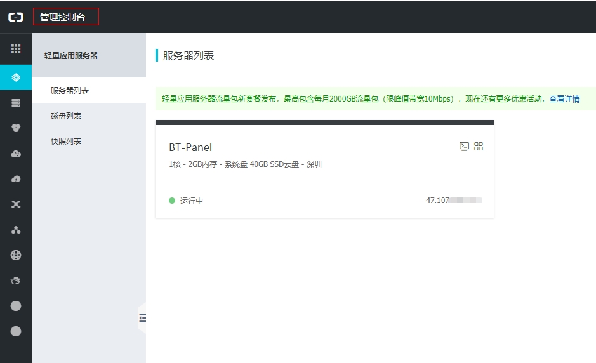596x363 pixels.
Task: Open the stacked server rack sidebar icon
Action: pyautogui.click(x=16, y=103)
